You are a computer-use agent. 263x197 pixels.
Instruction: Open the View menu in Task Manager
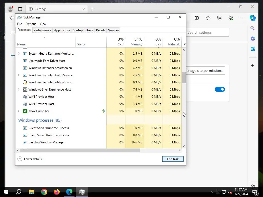pos(43,24)
